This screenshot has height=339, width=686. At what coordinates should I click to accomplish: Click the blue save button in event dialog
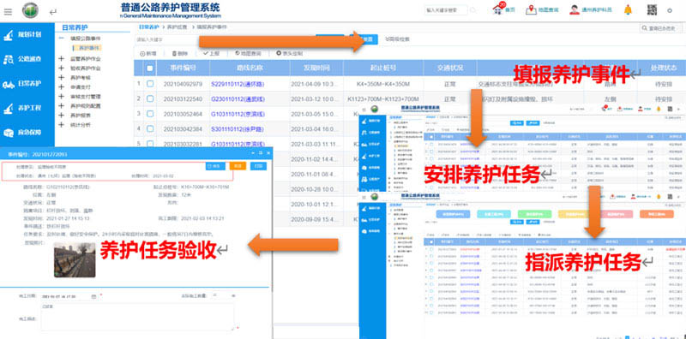pos(215,166)
